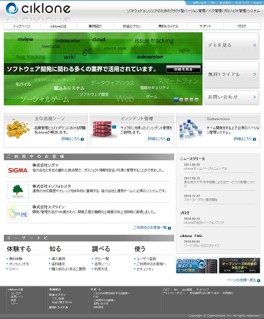
Task: Select the last slideshow indicator dot
Action: click(x=197, y=100)
